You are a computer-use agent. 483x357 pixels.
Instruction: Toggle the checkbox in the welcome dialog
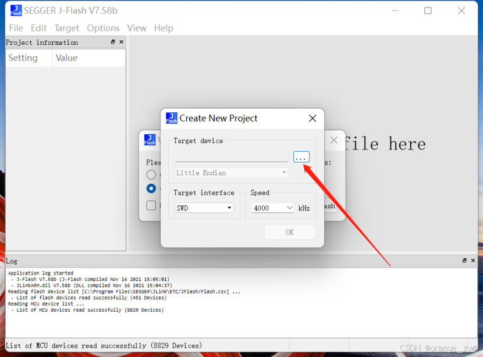pos(151,205)
